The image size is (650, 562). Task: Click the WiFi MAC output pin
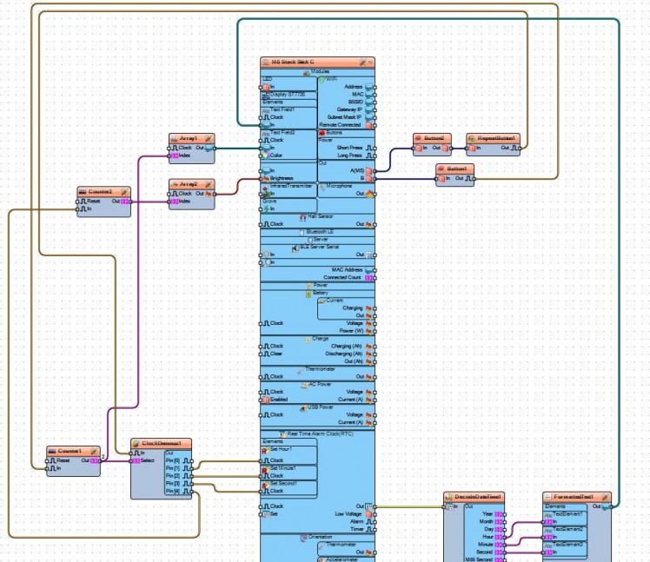coord(375,95)
